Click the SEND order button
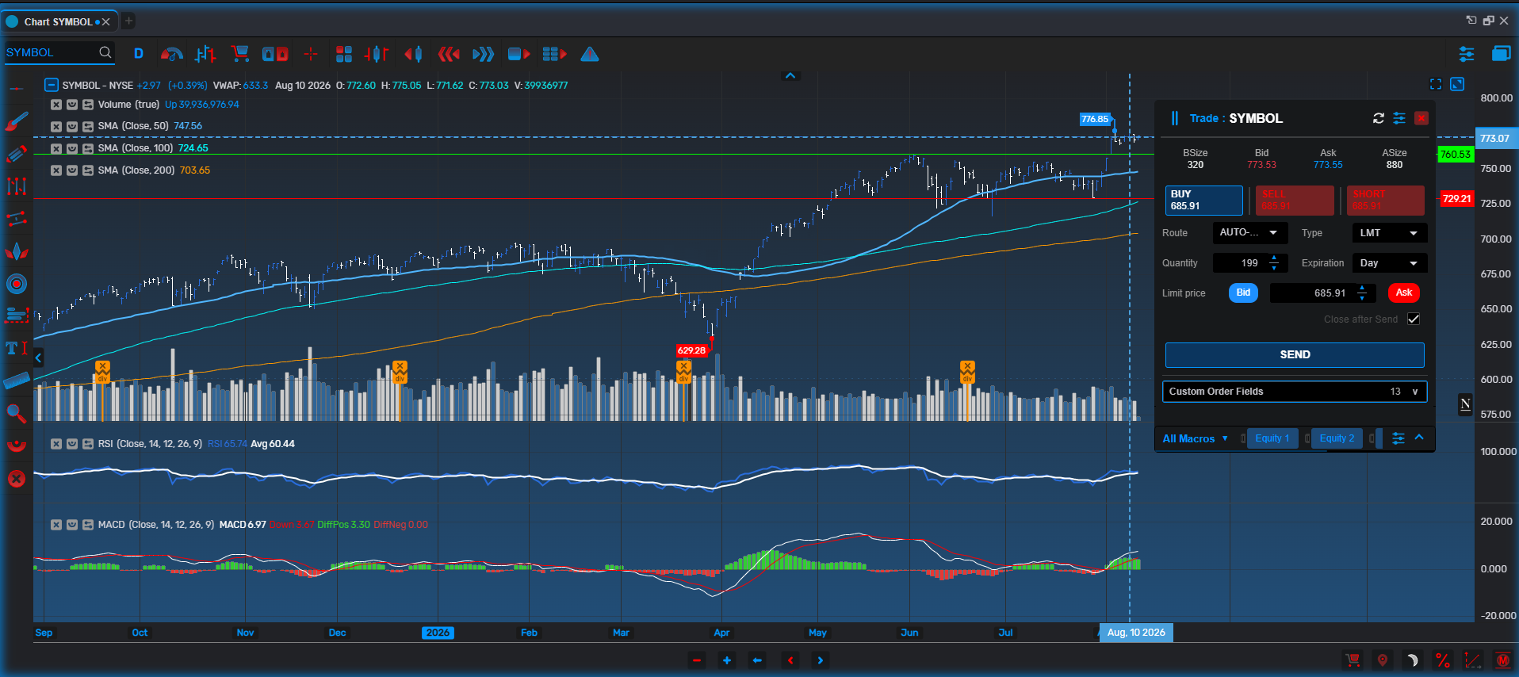1519x677 pixels. [1294, 354]
